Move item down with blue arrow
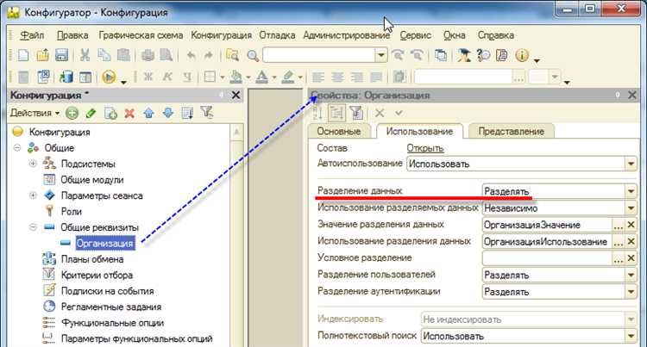 168,113
